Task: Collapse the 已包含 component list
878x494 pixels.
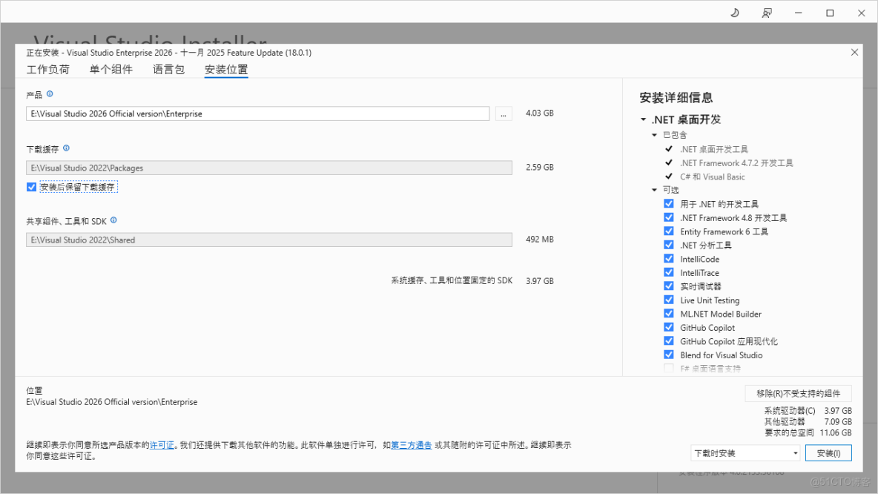Action: point(656,135)
